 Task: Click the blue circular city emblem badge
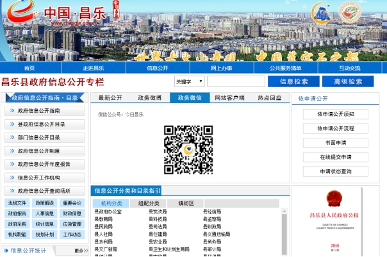coord(322,13)
